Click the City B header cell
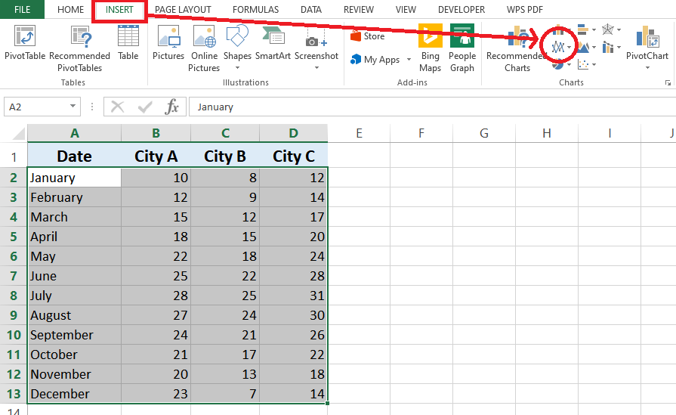 225,156
